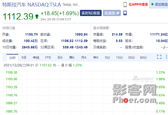
Task: Switch to 年K chart tab
Action: coord(96,57)
